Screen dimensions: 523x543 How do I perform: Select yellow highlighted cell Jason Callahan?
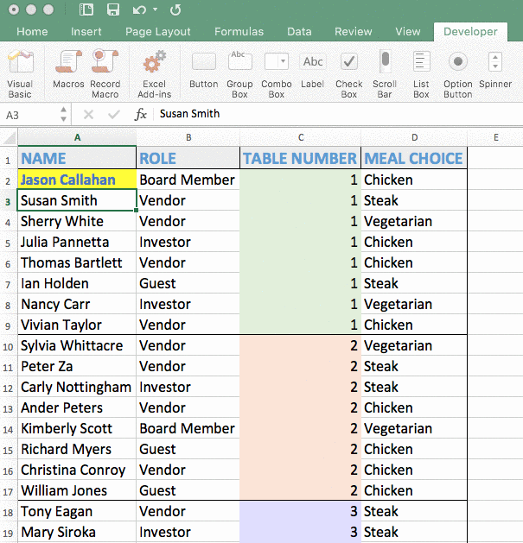click(77, 180)
